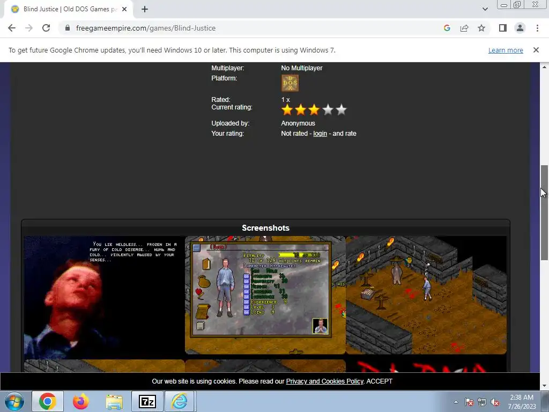Viewport: 549px width, 412px height.
Task: Click the 'No Multiplayer' text
Action: [x=301, y=68]
